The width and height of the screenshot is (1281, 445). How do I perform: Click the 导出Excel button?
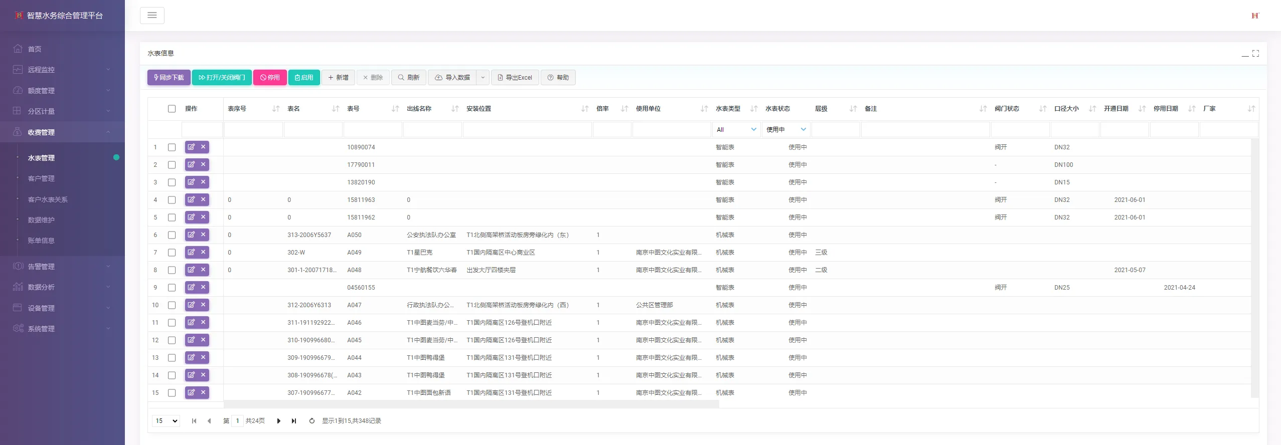coord(515,78)
